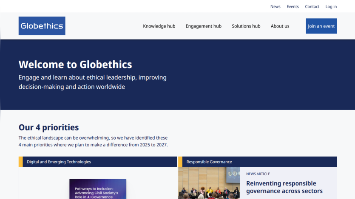Select Digital and Emerging Technologies priority header
The height and width of the screenshot is (199, 355).
[x=98, y=162]
